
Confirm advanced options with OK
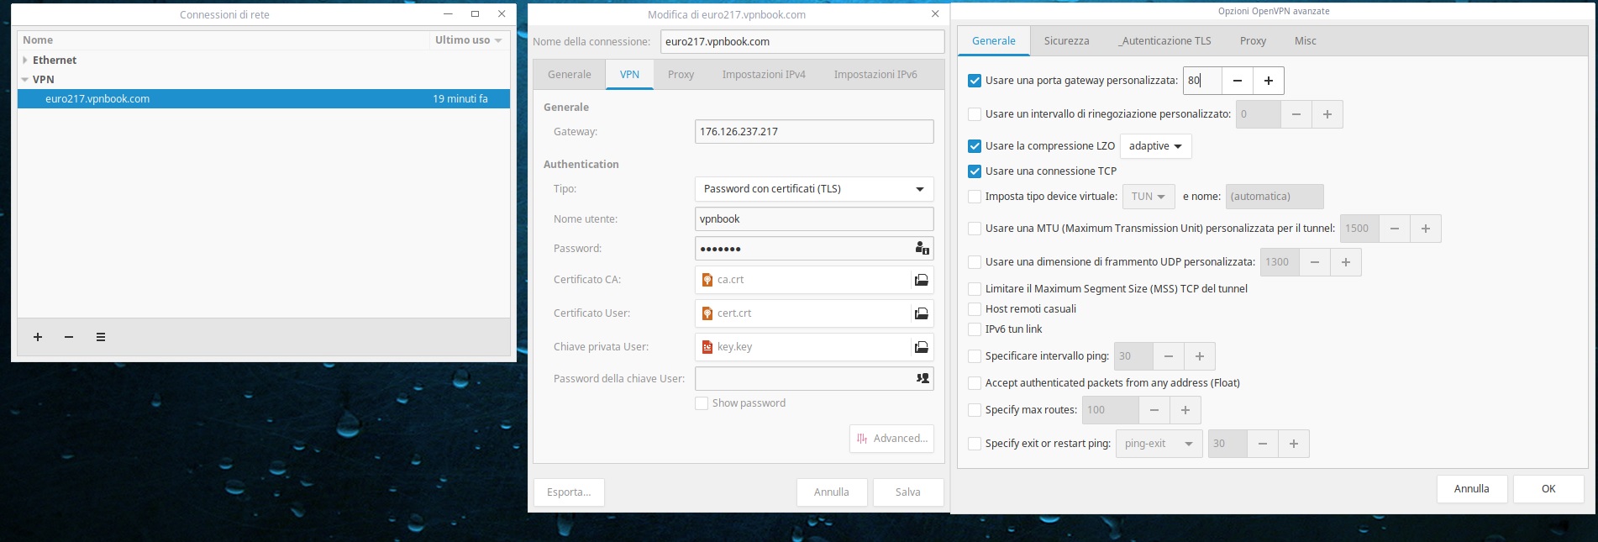(x=1548, y=489)
